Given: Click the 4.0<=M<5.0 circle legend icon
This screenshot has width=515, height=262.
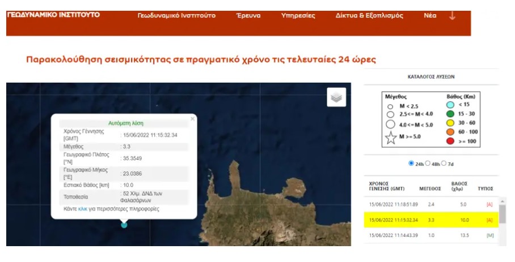Looking at the screenshot, I should pos(390,124).
